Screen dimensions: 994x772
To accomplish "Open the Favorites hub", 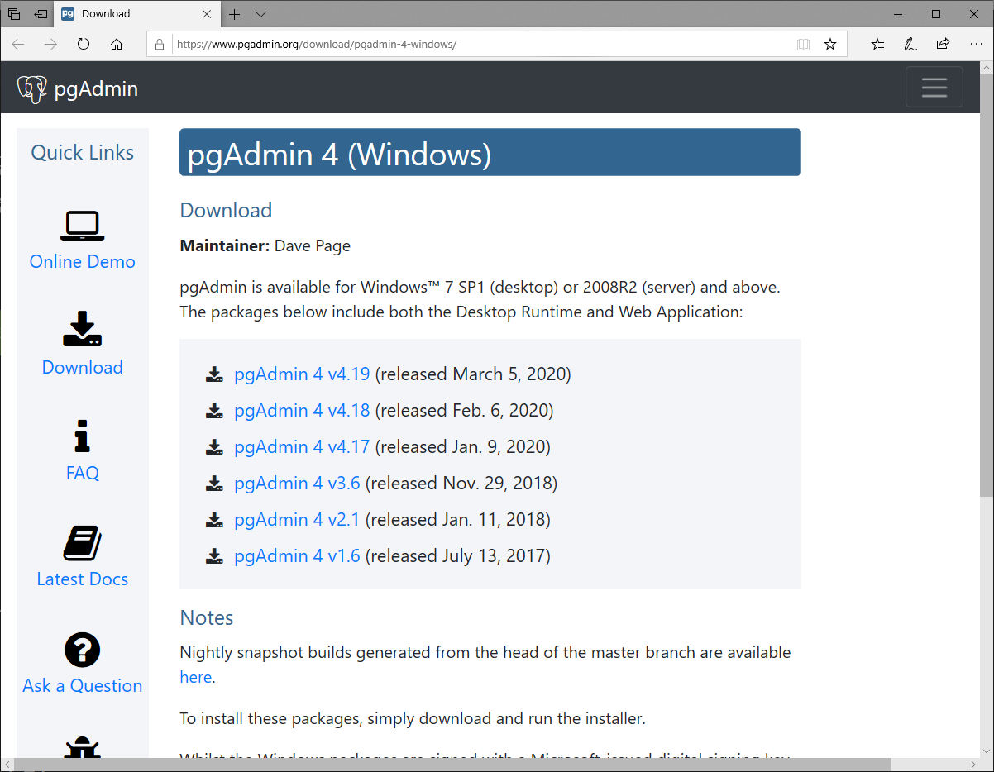I will pos(877,44).
